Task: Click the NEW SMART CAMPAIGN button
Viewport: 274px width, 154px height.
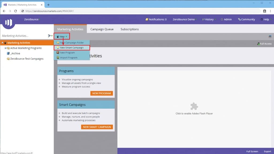Action: tap(97, 127)
